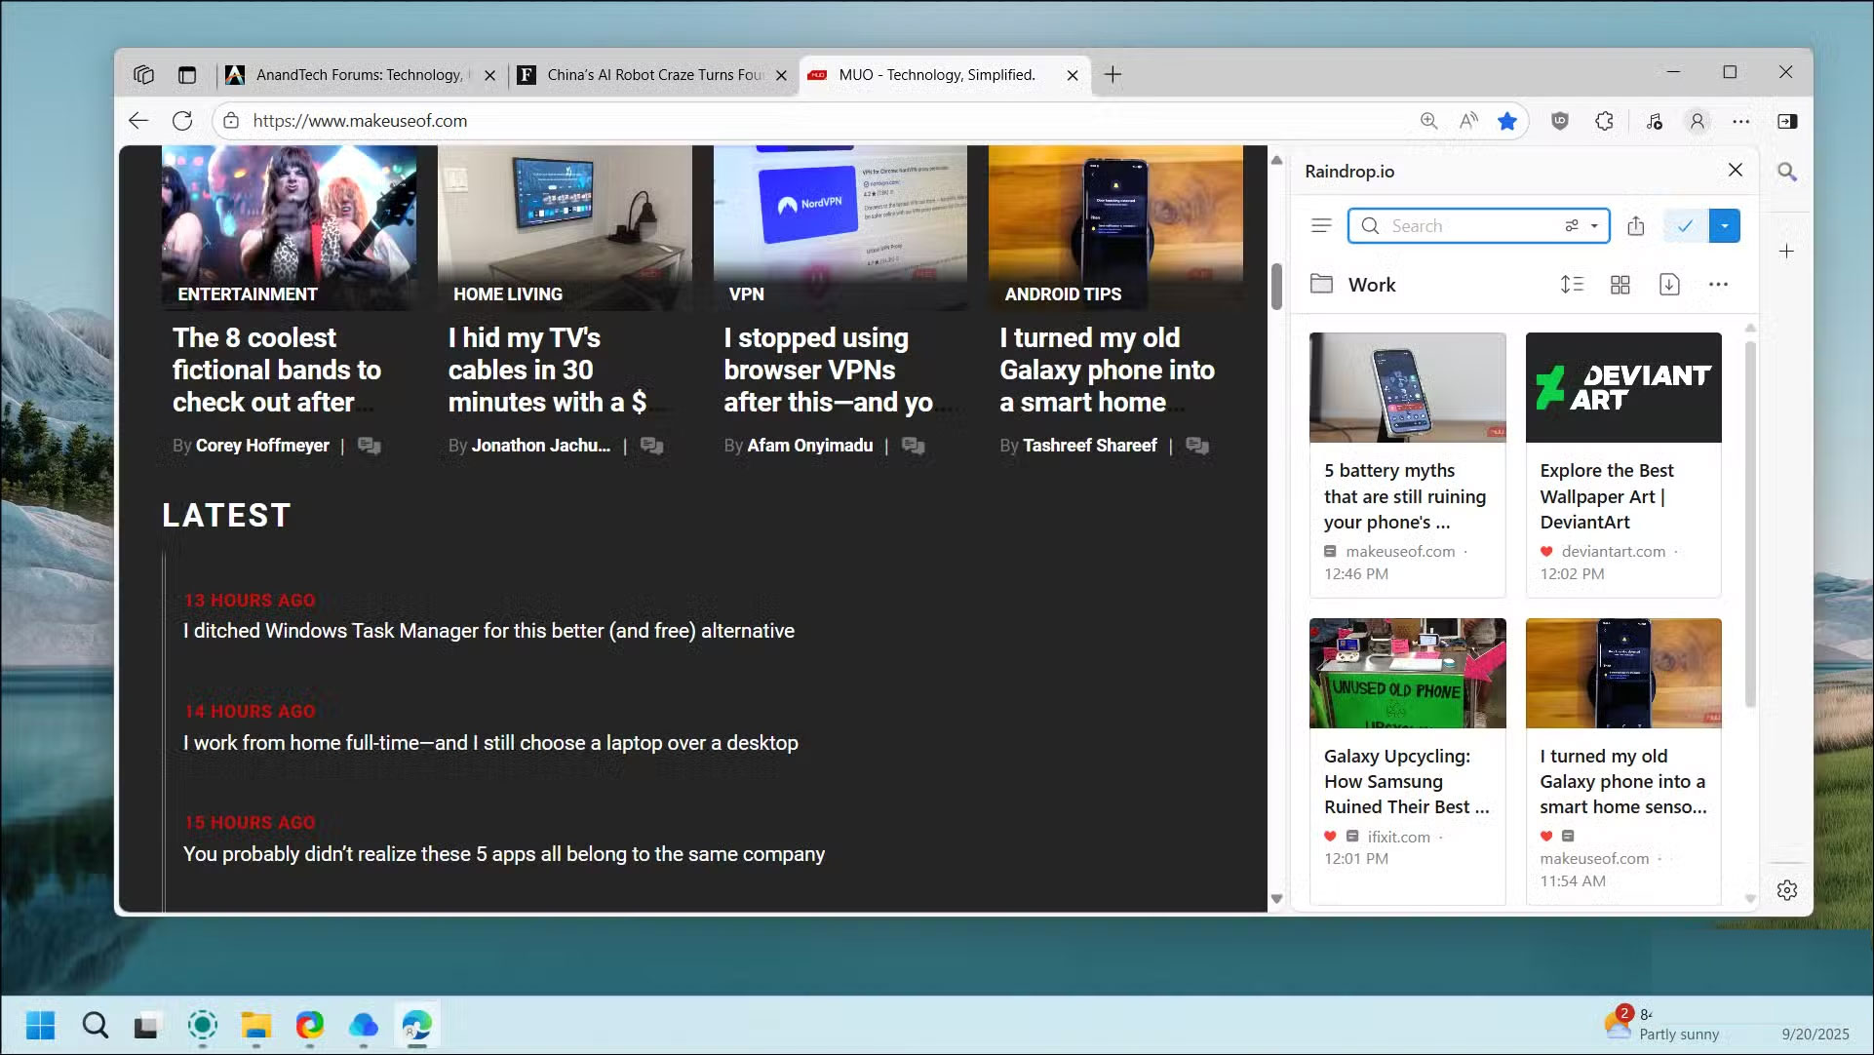Click the add bookmark plus icon on the sidebar

tap(1786, 251)
